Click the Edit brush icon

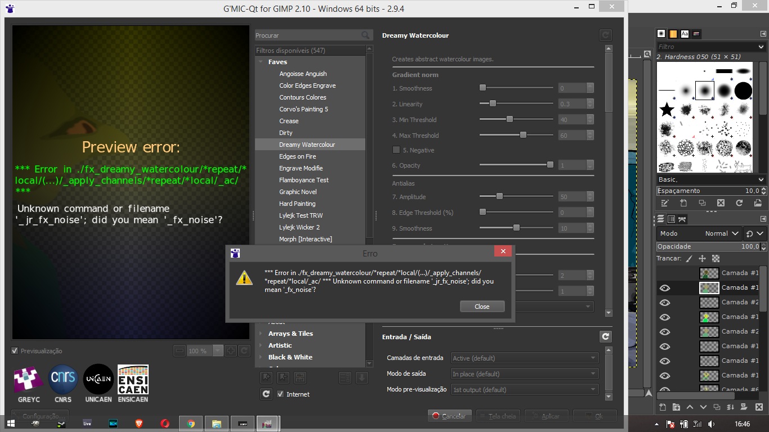[x=665, y=203]
